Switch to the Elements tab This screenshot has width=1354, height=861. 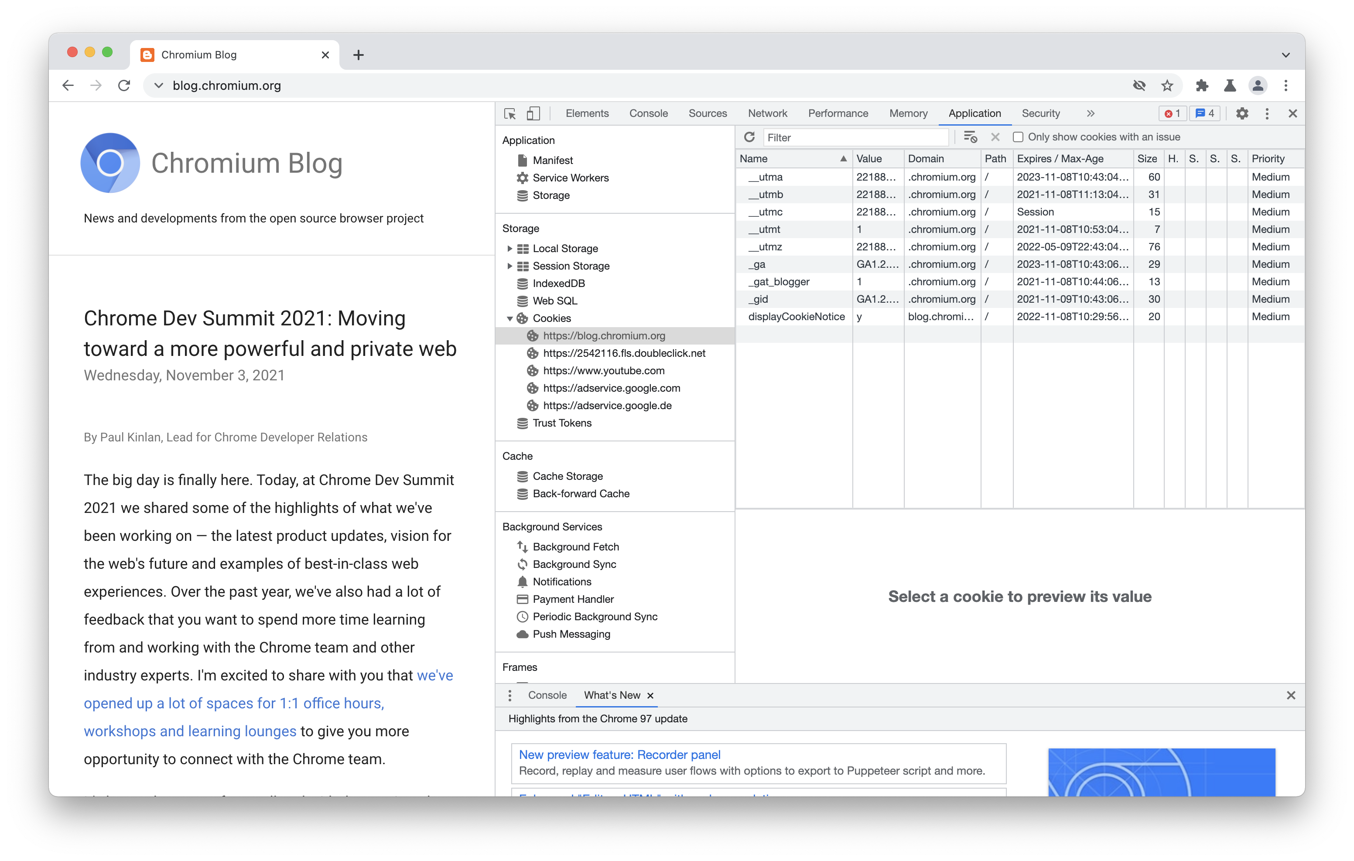587,113
